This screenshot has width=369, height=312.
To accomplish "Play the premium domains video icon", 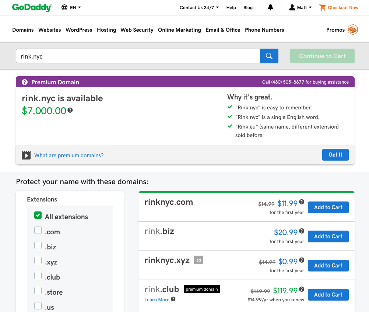I will tap(26, 155).
